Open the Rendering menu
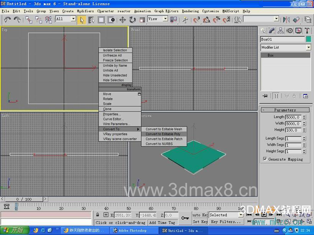The height and width of the screenshot is (235, 314). tap(190, 11)
